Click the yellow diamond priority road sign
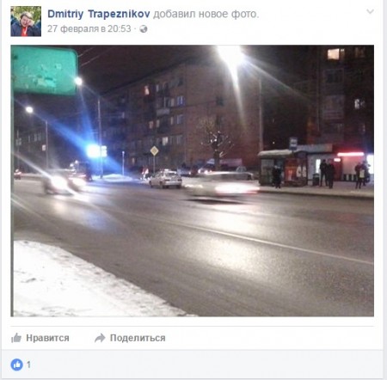Image resolution: width=387 pixels, height=380 pixels. [x=154, y=150]
